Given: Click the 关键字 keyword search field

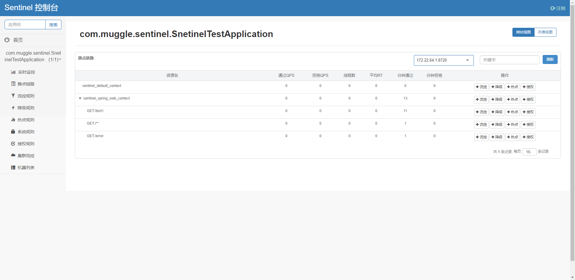Looking at the screenshot, I should (509, 60).
